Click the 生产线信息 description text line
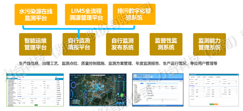The height and width of the screenshot is (111, 243). coord(118,63)
